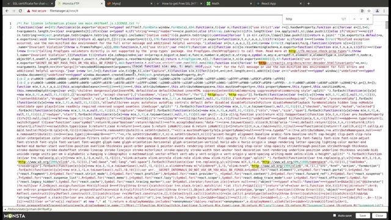Click line number 2 in the gutter

click(10, 28)
